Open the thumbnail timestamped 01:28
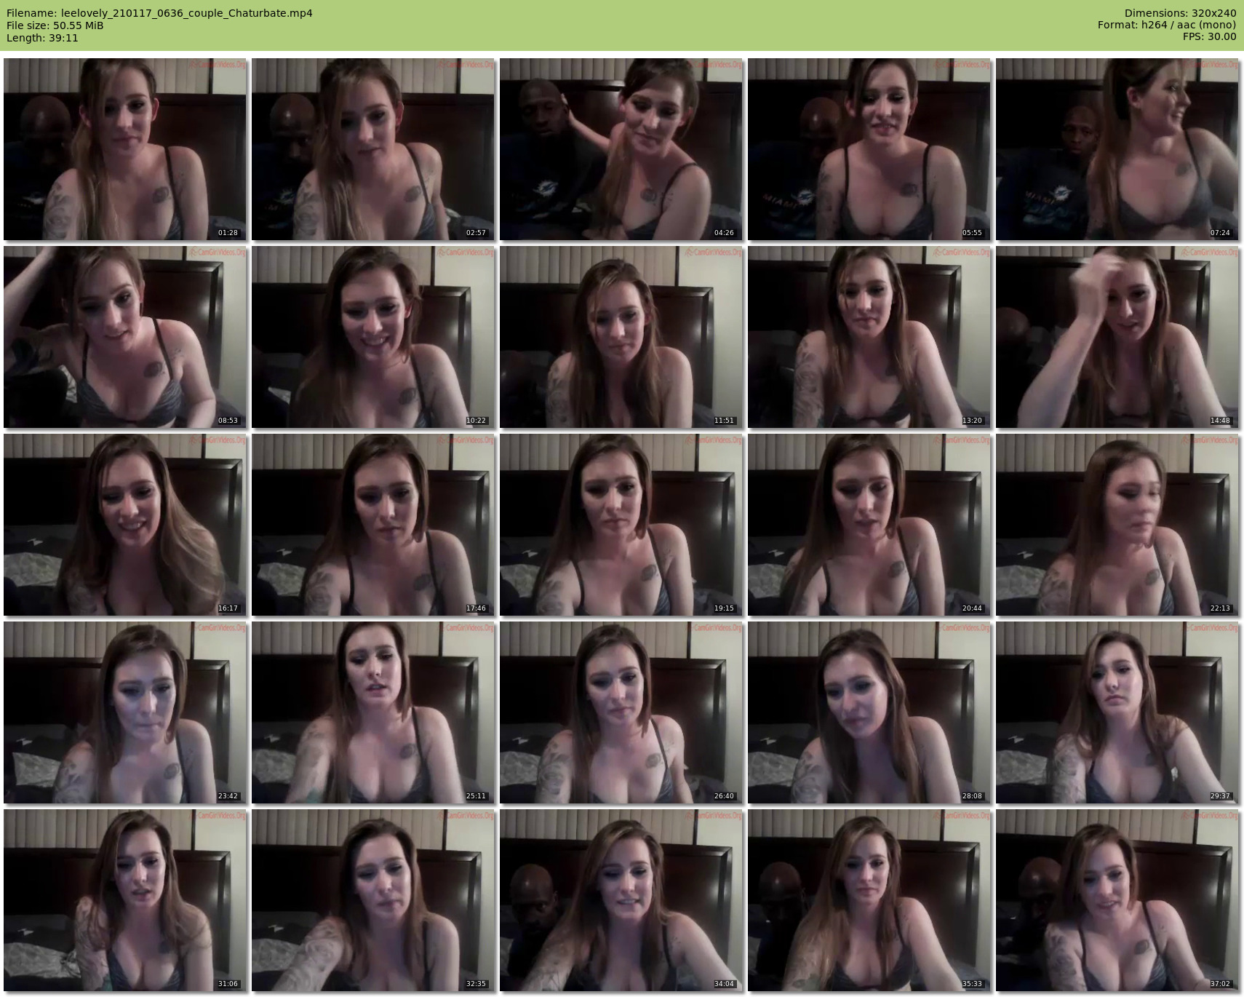Screen dimensions: 1244x997 pyautogui.click(x=125, y=149)
